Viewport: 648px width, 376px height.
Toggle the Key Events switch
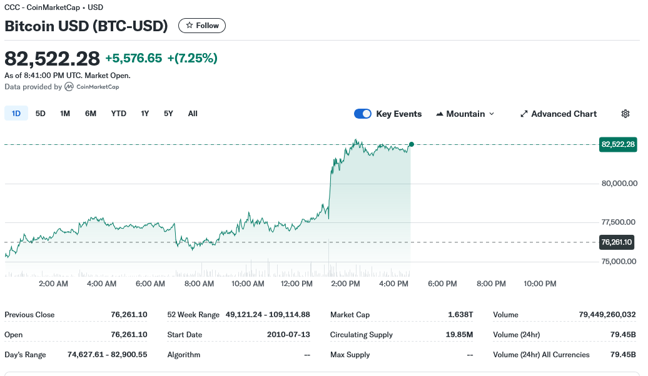tap(363, 114)
